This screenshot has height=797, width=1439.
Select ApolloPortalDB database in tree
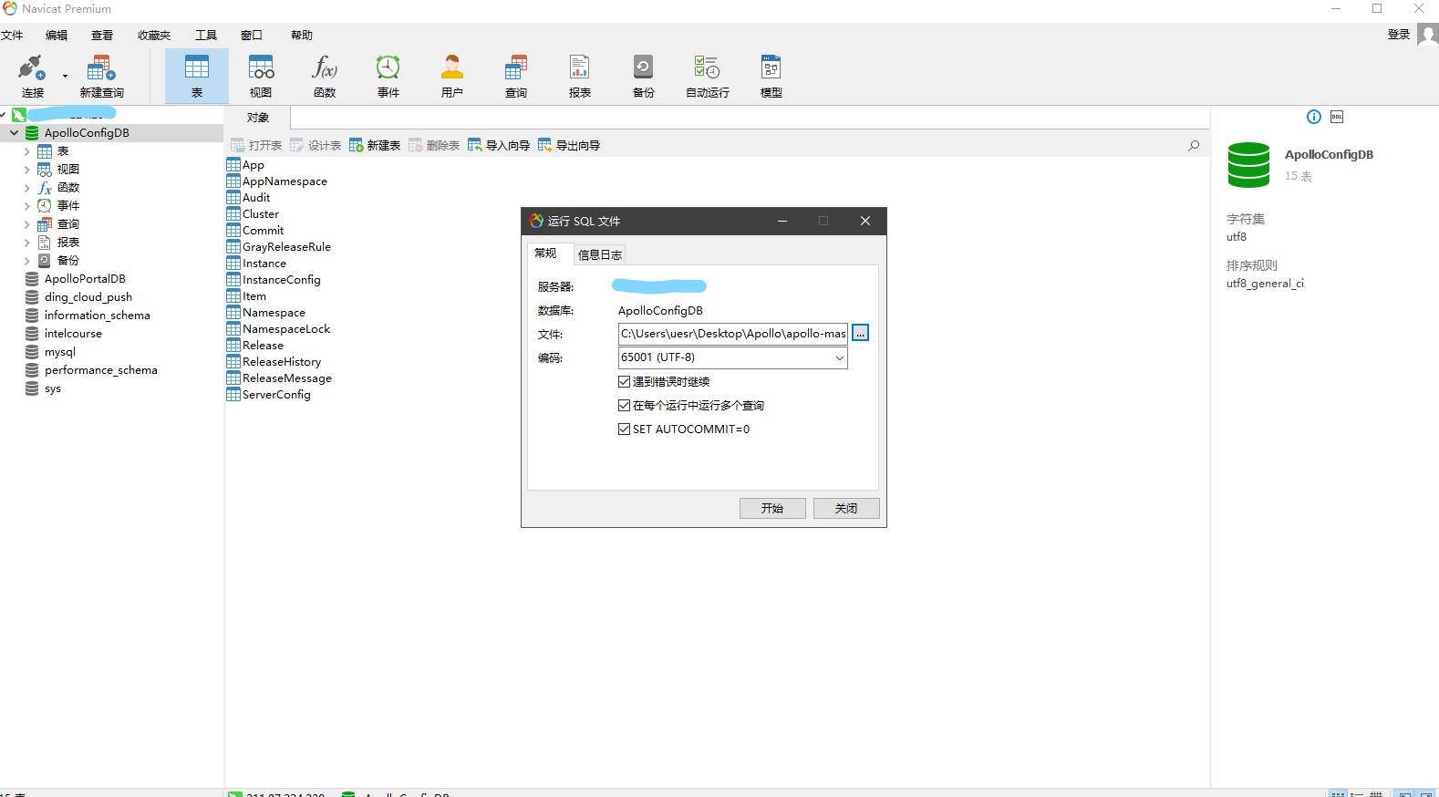[85, 279]
